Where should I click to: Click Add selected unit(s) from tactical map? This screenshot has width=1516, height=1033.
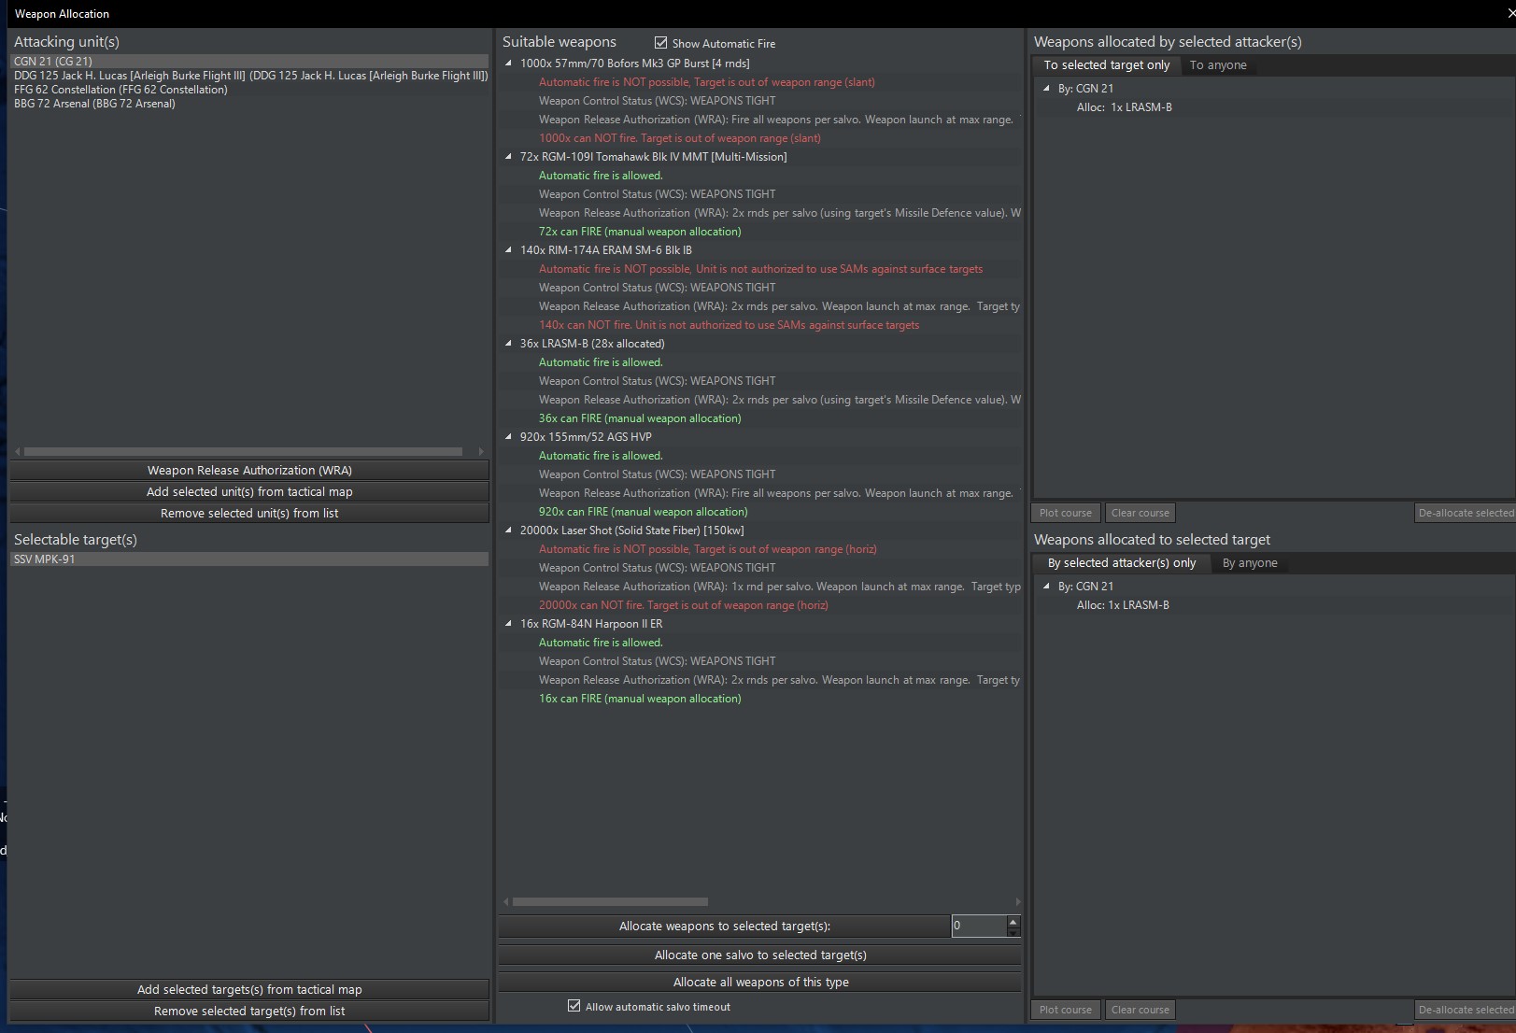(x=249, y=492)
